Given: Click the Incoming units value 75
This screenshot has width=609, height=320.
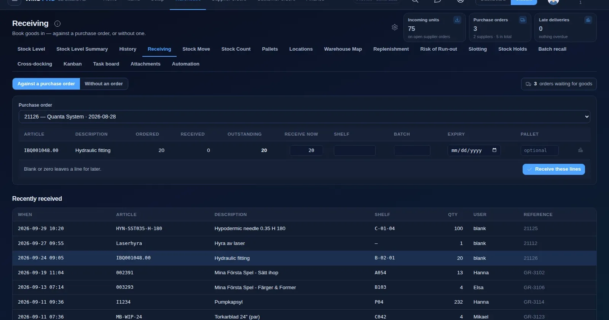Looking at the screenshot, I should pos(411,29).
